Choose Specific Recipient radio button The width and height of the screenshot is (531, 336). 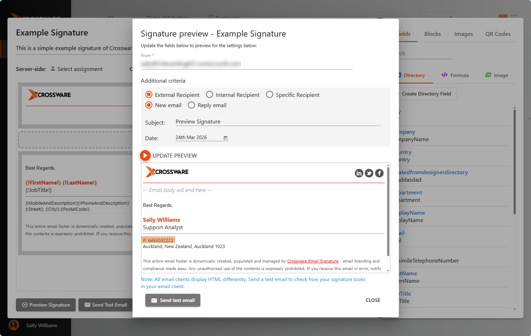[x=270, y=95]
